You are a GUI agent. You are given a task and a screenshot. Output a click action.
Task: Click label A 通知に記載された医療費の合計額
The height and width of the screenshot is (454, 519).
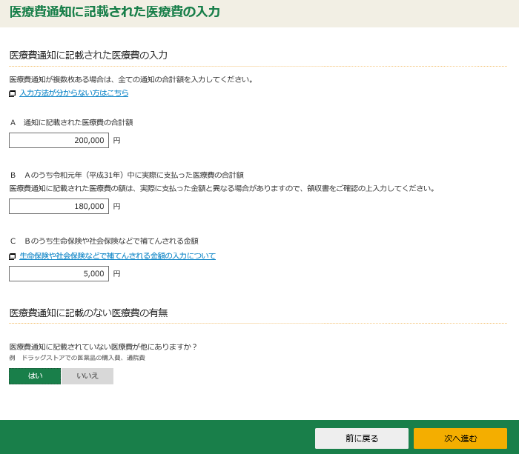coord(71,123)
